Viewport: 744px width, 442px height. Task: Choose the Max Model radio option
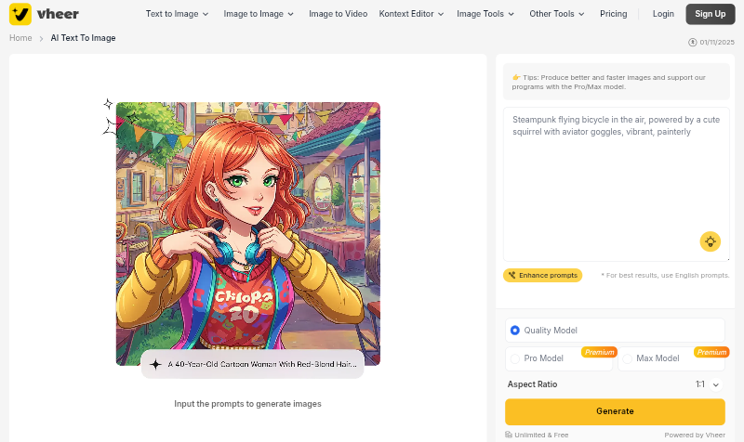[x=628, y=358]
